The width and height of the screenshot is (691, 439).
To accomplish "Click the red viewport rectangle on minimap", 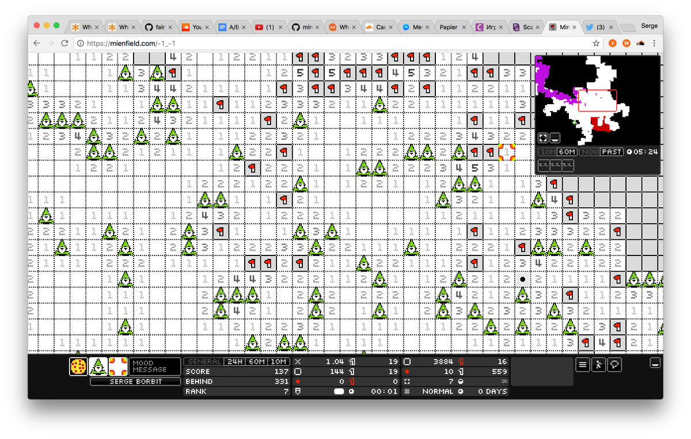I will (x=597, y=101).
